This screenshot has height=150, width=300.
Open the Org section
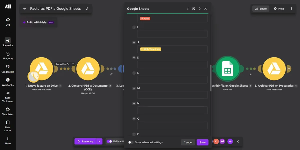(8, 22)
